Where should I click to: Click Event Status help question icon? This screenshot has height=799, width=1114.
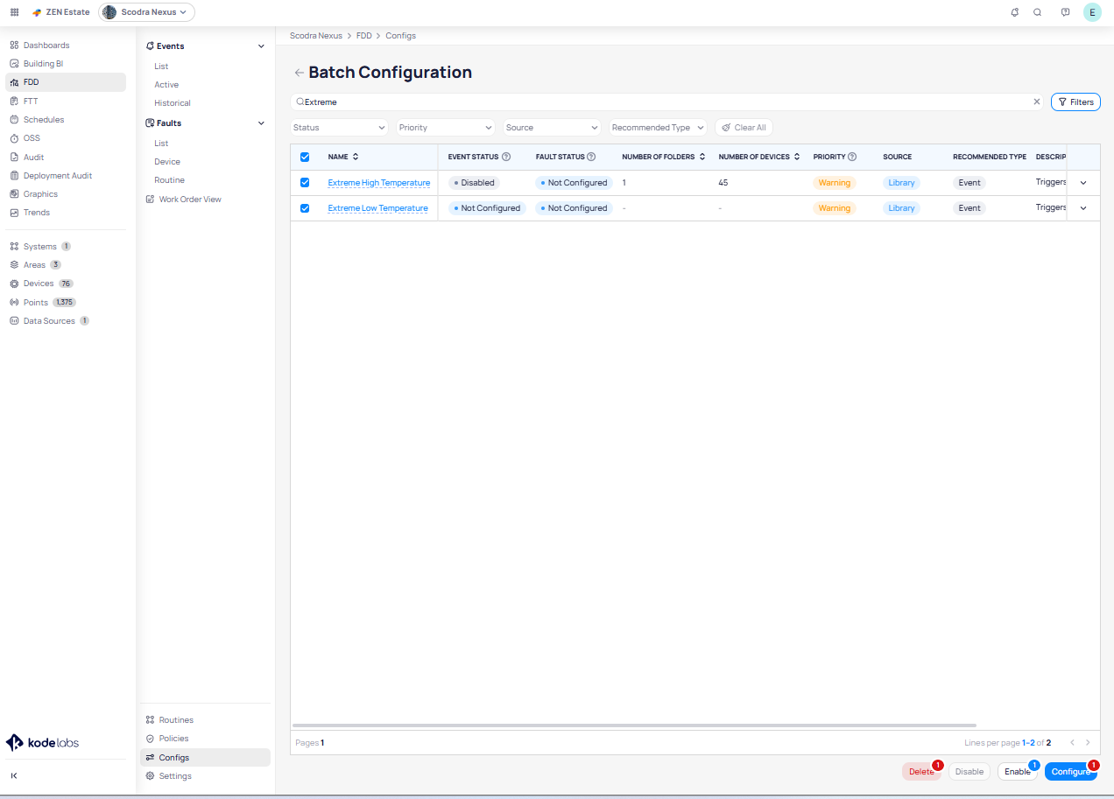point(506,157)
